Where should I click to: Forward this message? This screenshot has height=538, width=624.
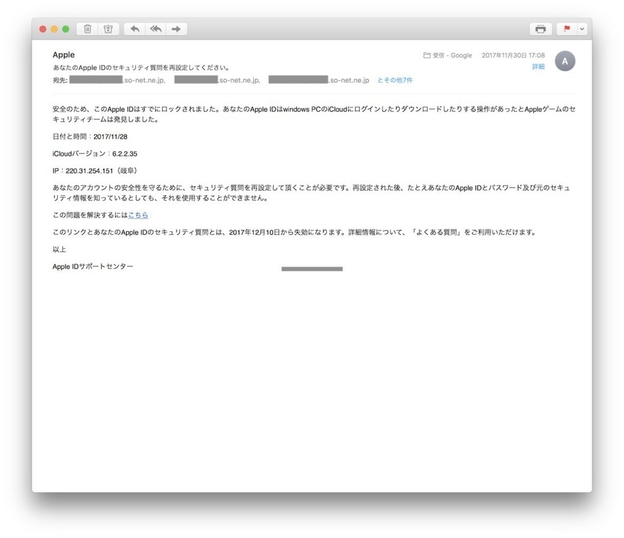(x=176, y=29)
